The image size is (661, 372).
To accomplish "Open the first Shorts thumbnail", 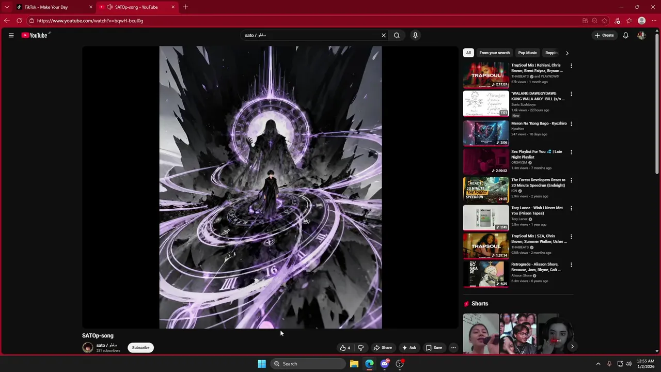I will 481,333.
